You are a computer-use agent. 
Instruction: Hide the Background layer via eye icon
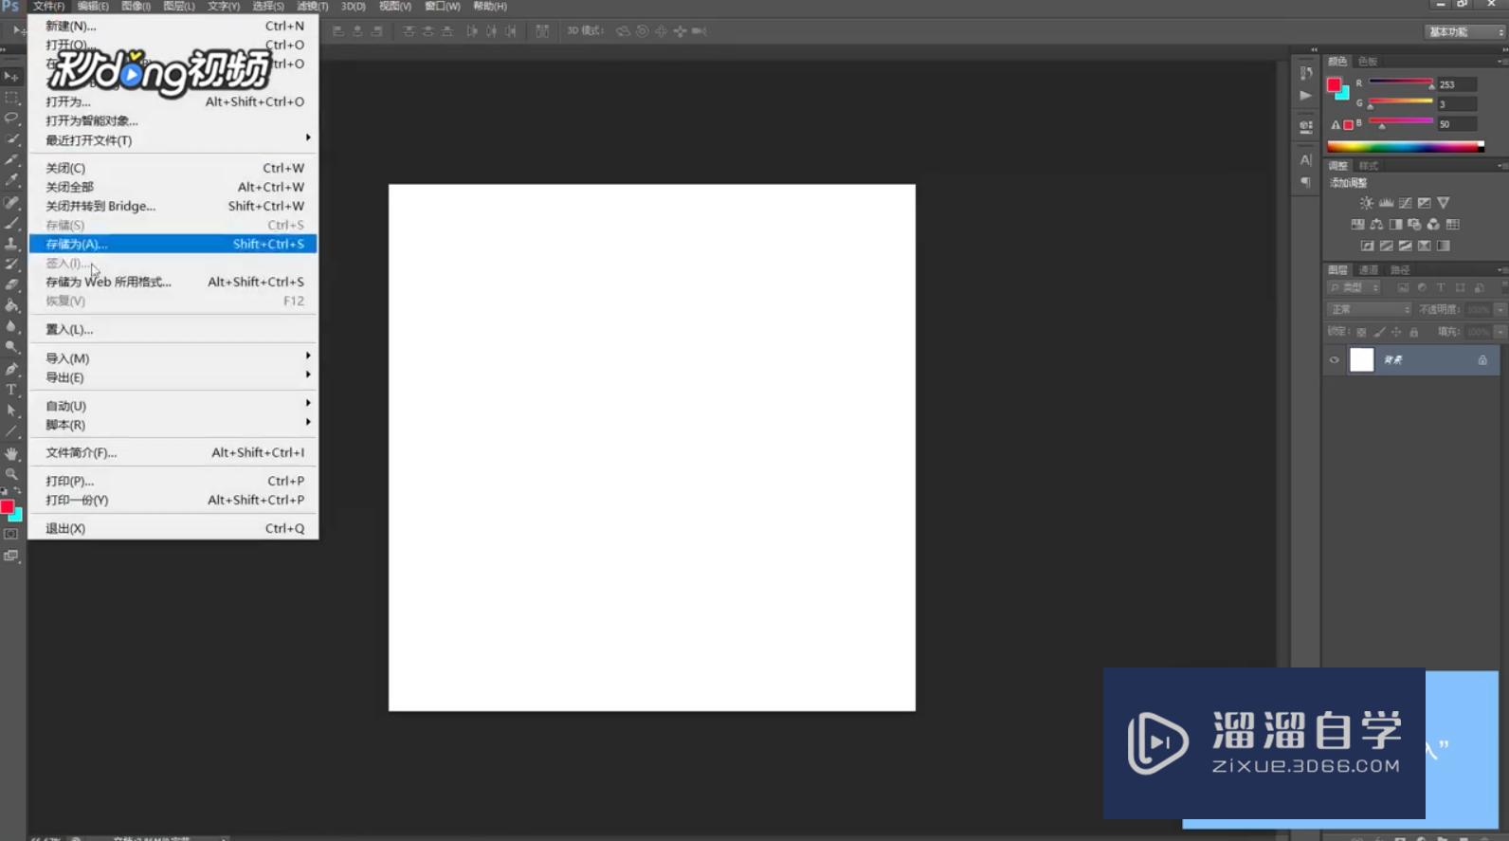point(1334,360)
